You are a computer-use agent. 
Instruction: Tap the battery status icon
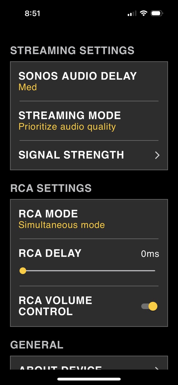click(157, 13)
